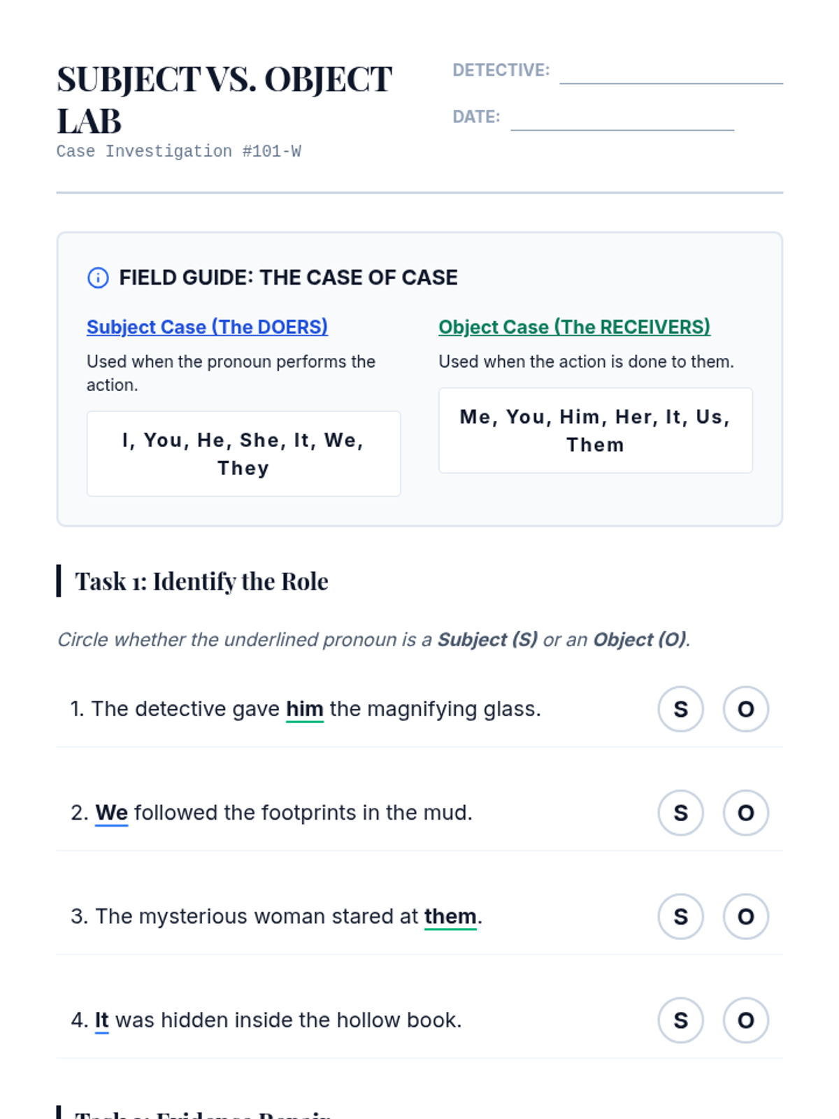Click the subject pronouns list box
839x1119 pixels.
[x=243, y=454]
